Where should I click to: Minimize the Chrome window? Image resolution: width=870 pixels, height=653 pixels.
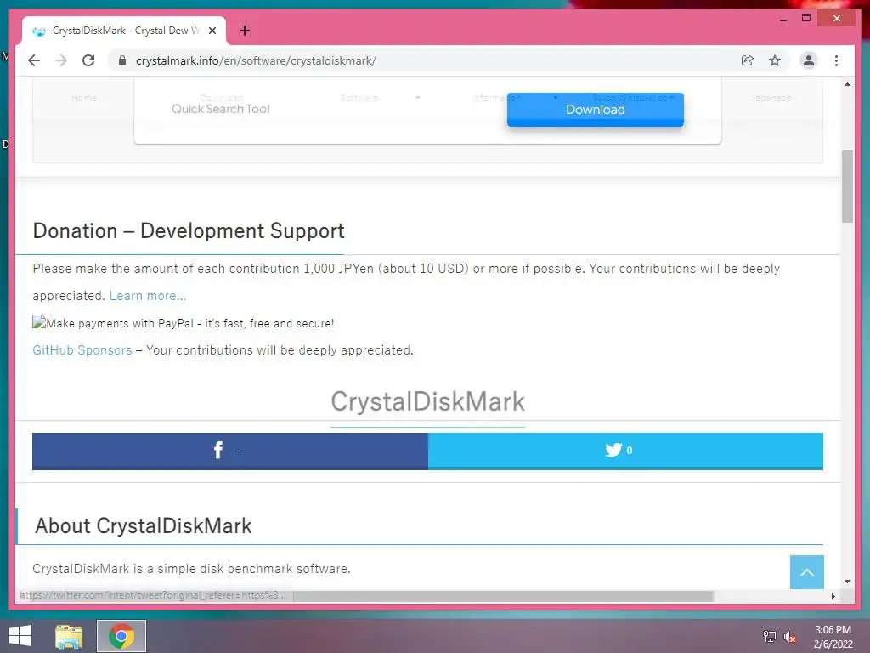click(783, 19)
